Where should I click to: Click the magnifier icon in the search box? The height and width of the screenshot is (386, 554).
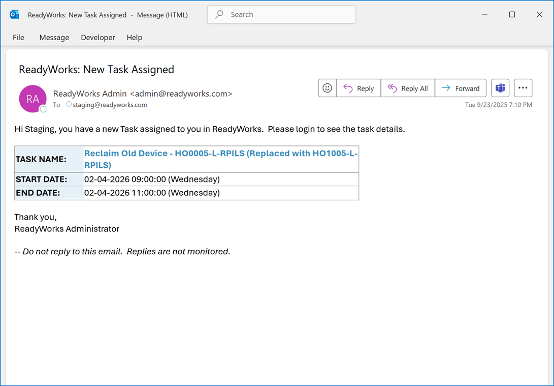click(219, 15)
